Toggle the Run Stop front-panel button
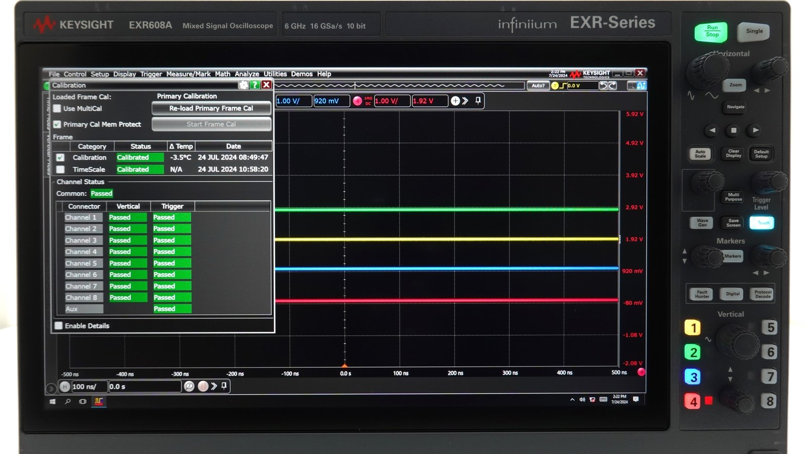Screen dimensions: 807x454 [712, 32]
